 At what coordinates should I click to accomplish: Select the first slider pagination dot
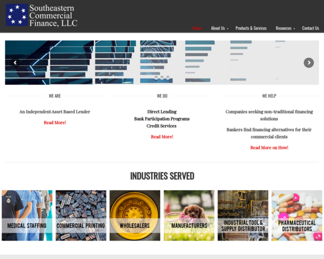pyautogui.click(x=156, y=77)
